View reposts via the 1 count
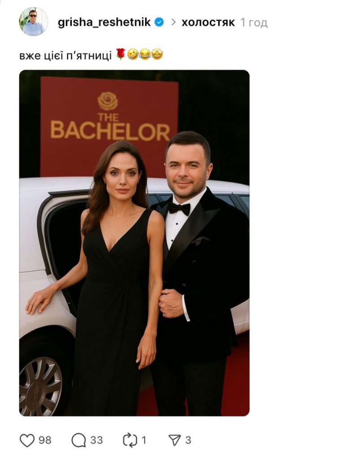Screen dimensions: 354x460 tap(144, 440)
